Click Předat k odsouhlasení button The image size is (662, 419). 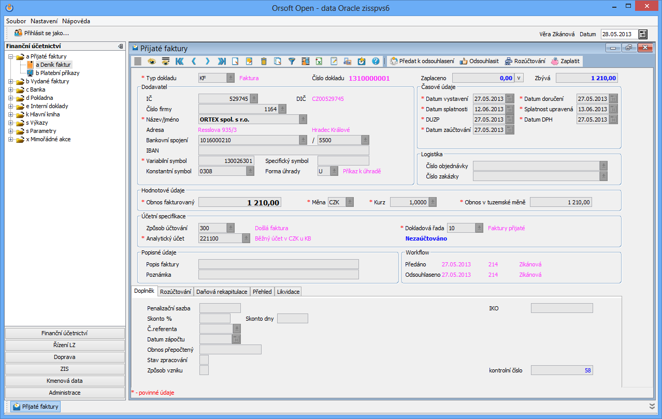[x=422, y=61]
